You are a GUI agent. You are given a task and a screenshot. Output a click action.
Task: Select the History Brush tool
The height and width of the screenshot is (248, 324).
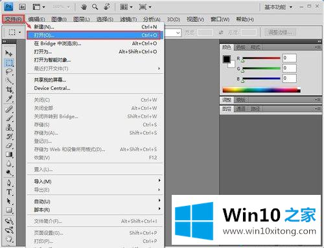pos(9,137)
